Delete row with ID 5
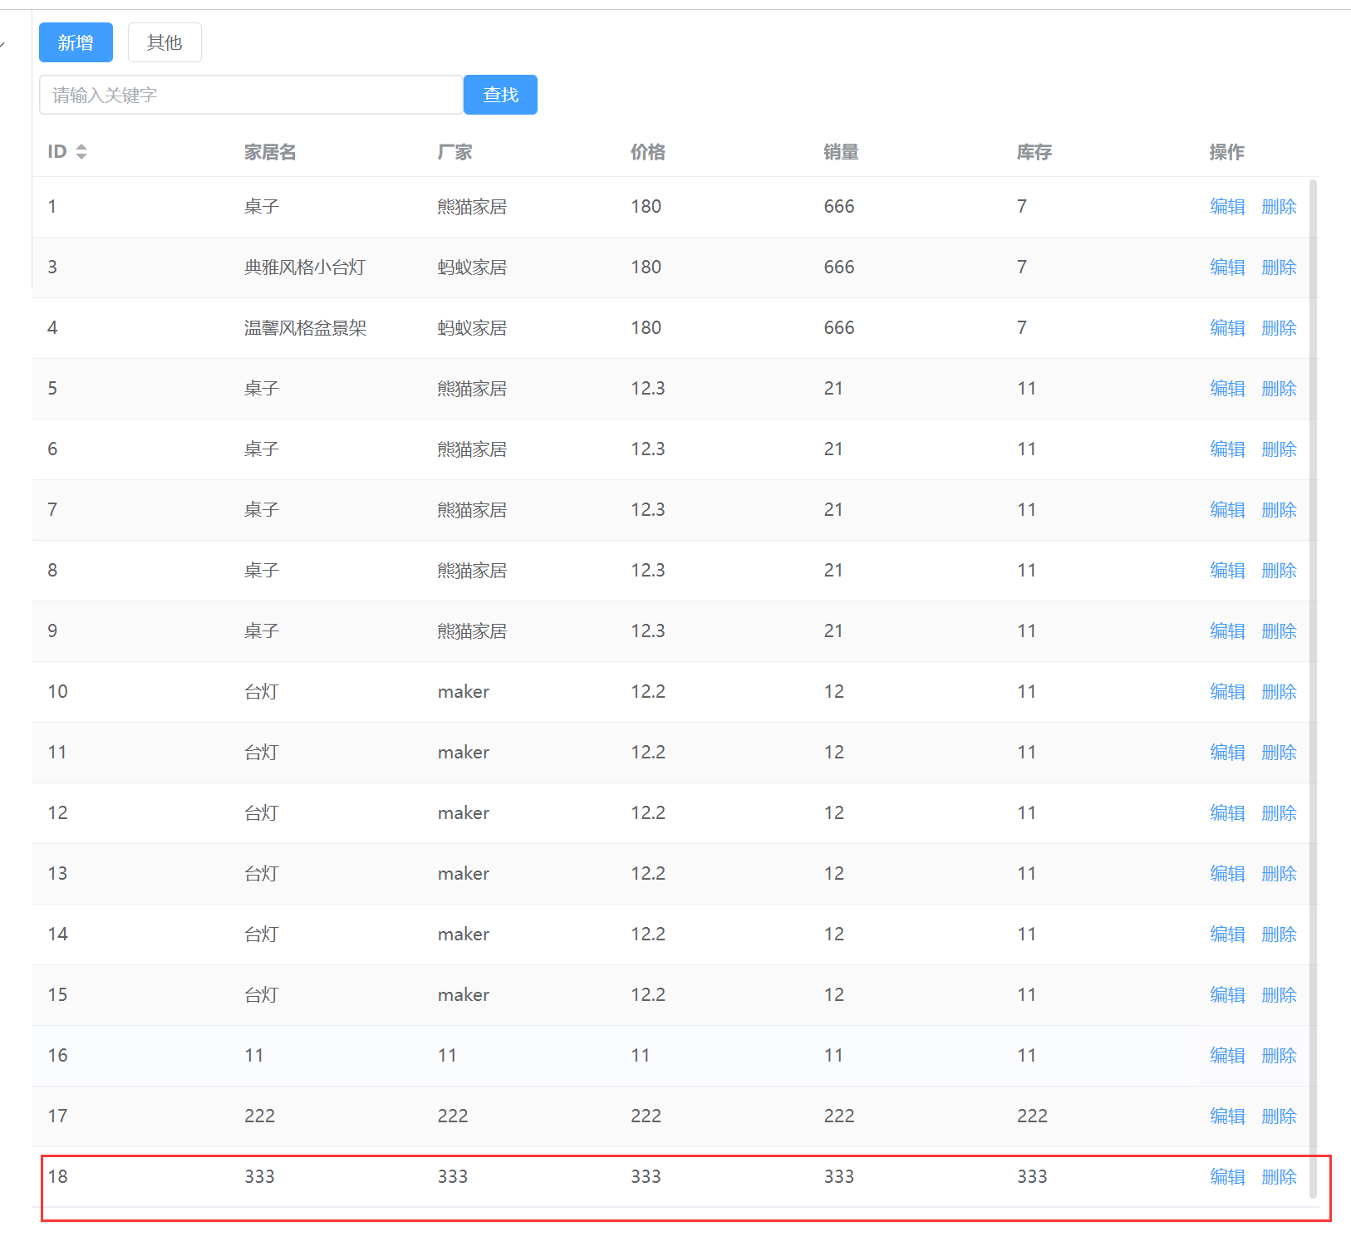 pos(1279,389)
